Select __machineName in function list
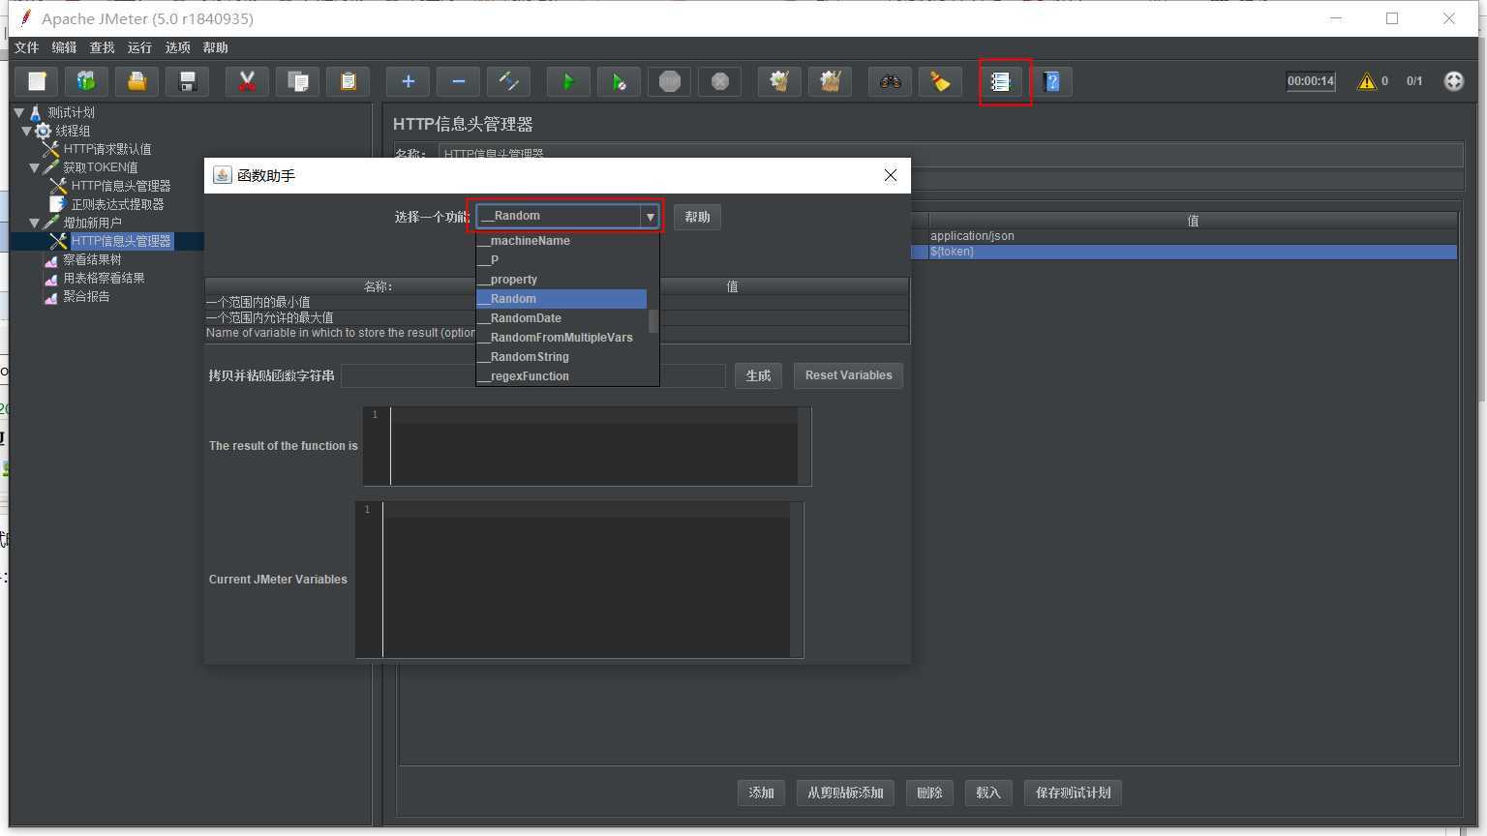Viewport: 1487px width, 836px height. (561, 241)
